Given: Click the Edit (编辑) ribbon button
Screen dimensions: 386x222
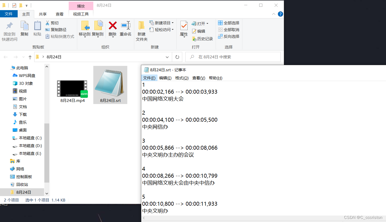Looking at the screenshot, I should (x=199, y=31).
